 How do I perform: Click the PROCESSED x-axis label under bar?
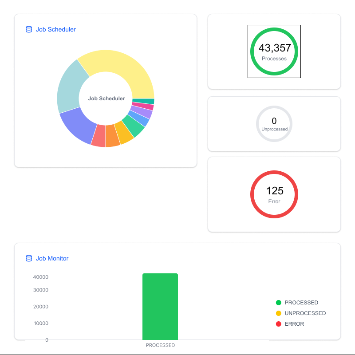click(x=160, y=345)
